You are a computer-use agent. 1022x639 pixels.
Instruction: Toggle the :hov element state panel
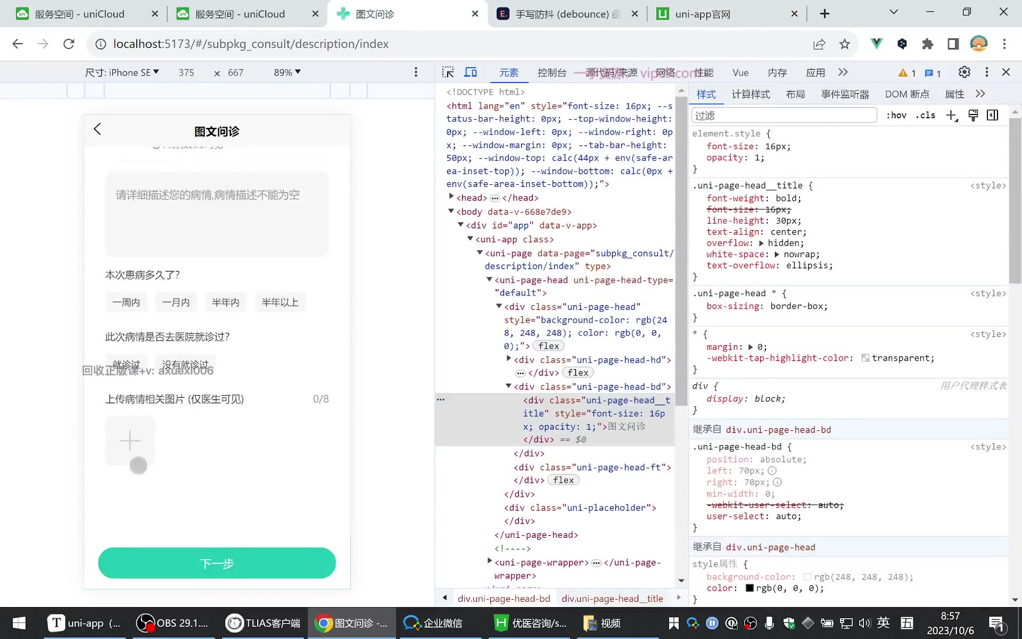pos(896,116)
